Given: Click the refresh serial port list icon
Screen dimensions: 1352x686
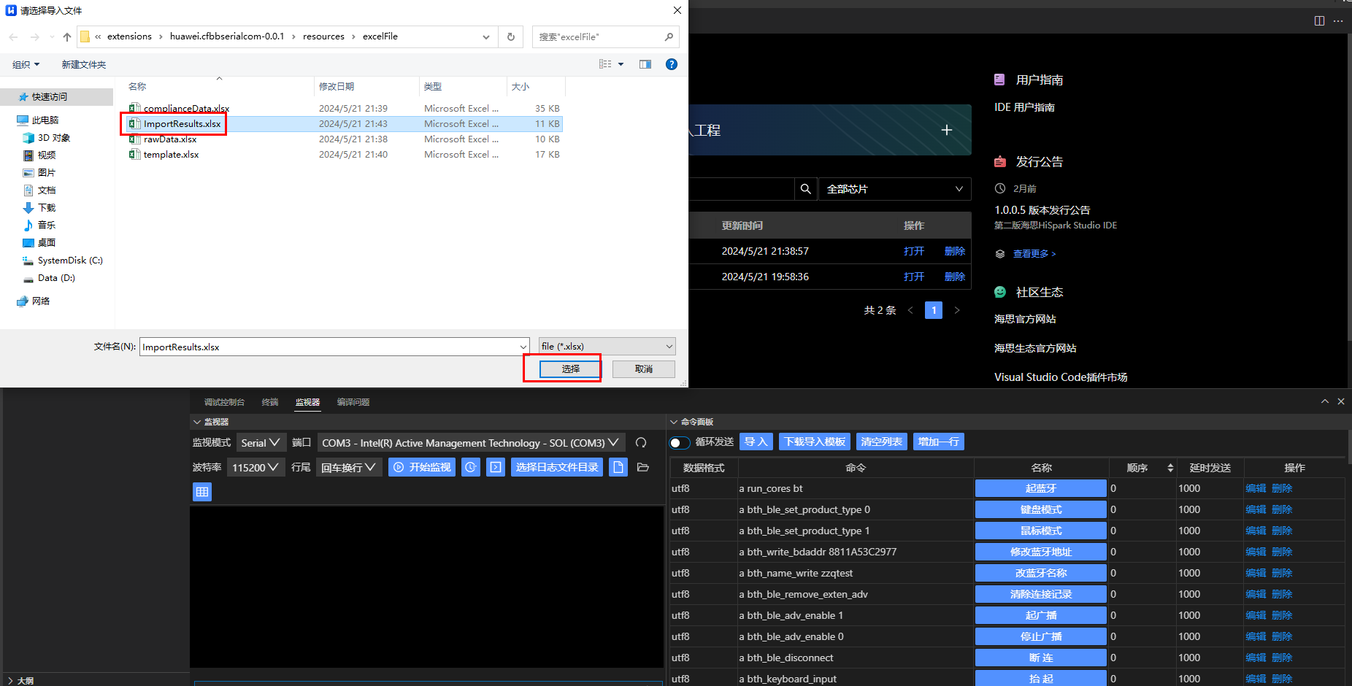Looking at the screenshot, I should pyautogui.click(x=641, y=443).
